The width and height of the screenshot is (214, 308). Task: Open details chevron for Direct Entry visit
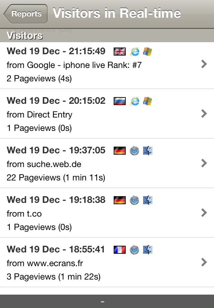click(204, 113)
